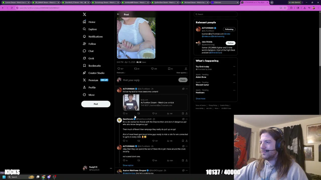Open the Windows Start menu
Image resolution: width=321 pixels, height=180 pixels.
[4, 177]
